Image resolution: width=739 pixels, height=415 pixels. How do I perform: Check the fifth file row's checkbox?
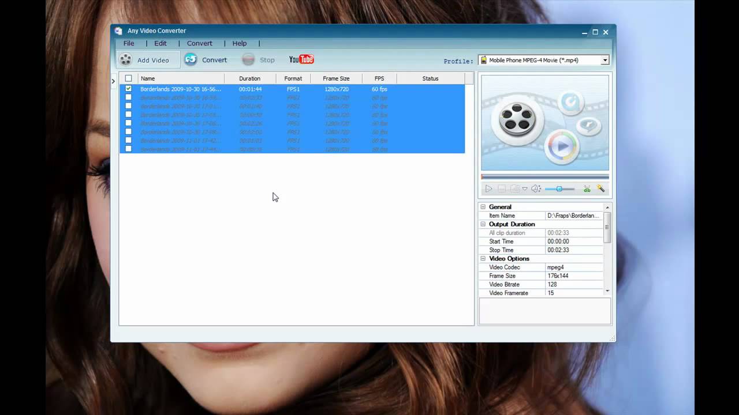point(128,123)
